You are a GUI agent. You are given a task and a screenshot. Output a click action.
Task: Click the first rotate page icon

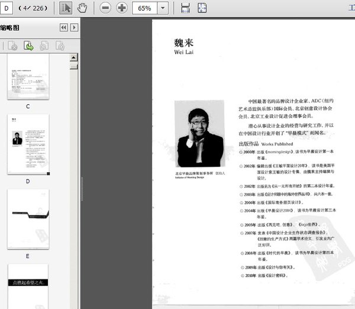pyautogui.click(x=44, y=46)
